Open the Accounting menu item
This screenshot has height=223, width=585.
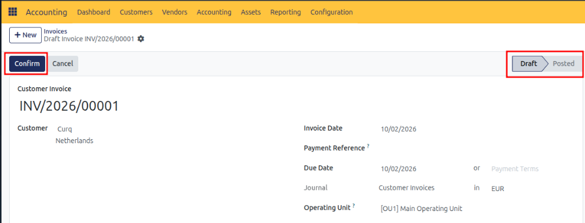[214, 13]
